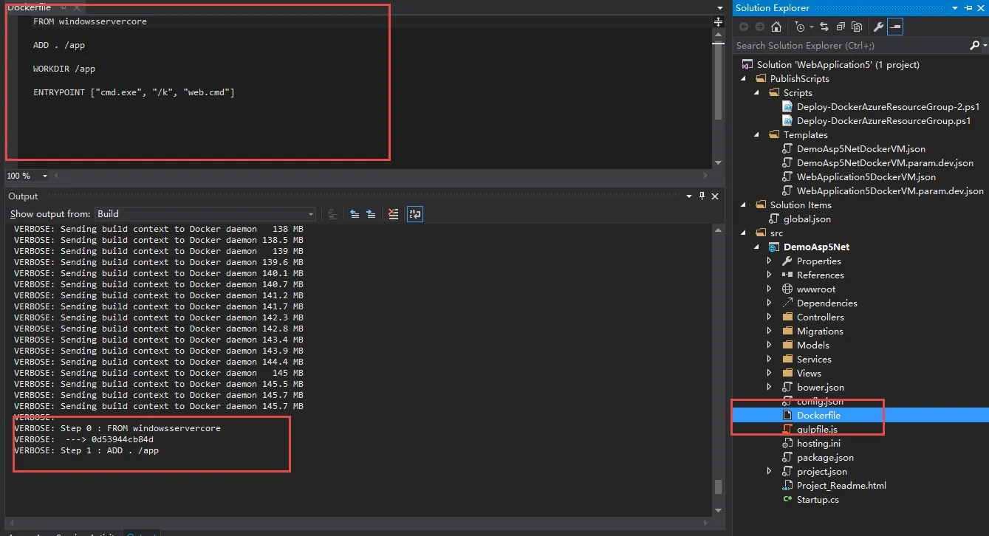
Task: Expand the bower.json node
Action: pos(769,388)
